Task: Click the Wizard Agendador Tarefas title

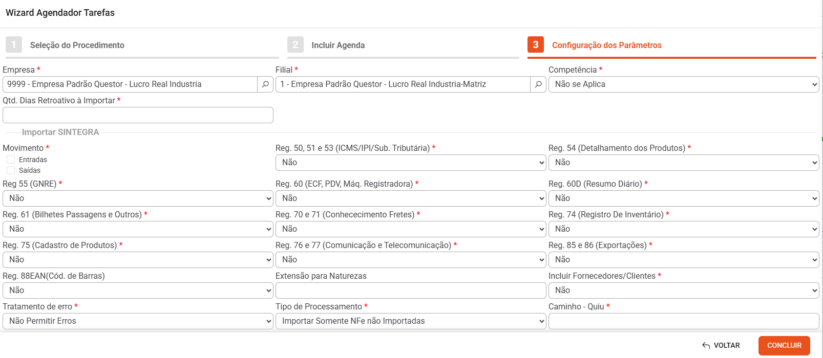Action: pyautogui.click(x=60, y=13)
